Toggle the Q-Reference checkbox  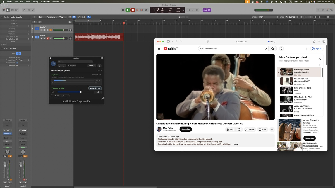tap(17, 63)
